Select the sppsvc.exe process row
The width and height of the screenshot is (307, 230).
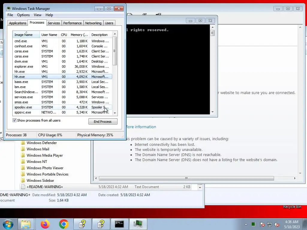[62, 112]
